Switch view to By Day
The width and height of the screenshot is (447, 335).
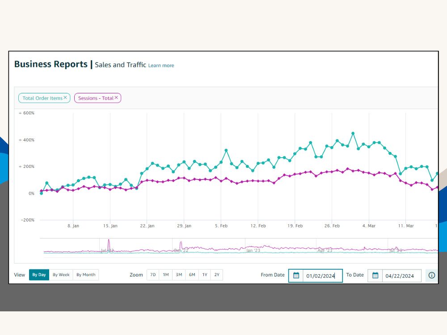pos(39,275)
